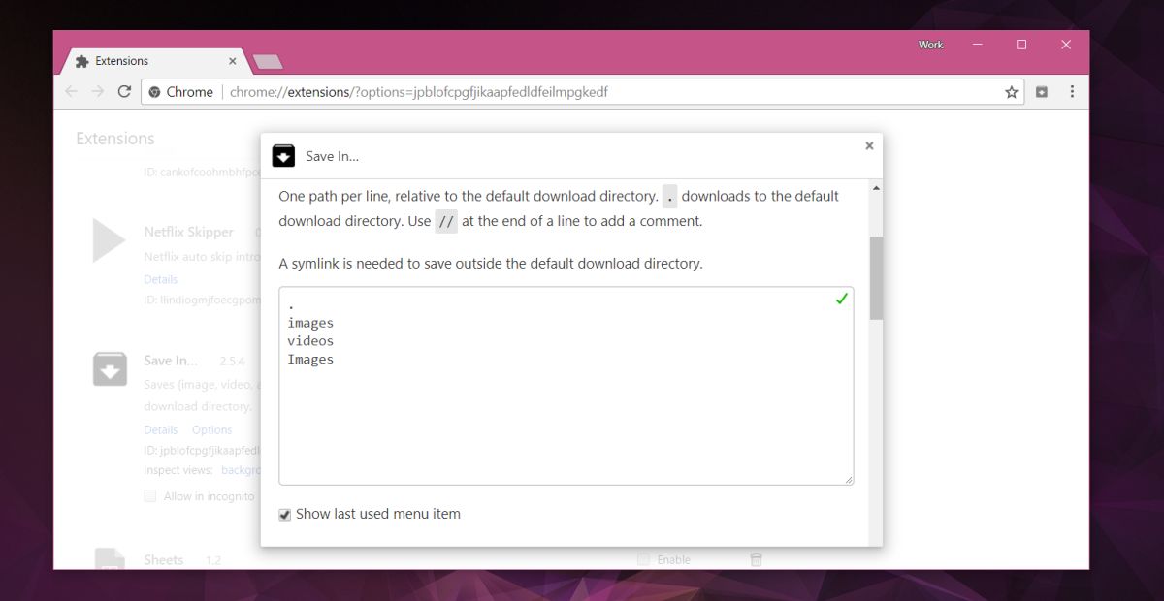The height and width of the screenshot is (601, 1164).
Task: Click the lowercase 'images' line
Action: click(x=310, y=323)
